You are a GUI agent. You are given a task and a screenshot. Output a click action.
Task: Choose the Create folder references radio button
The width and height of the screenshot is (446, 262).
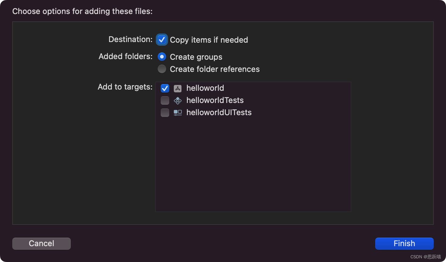tap(162, 69)
